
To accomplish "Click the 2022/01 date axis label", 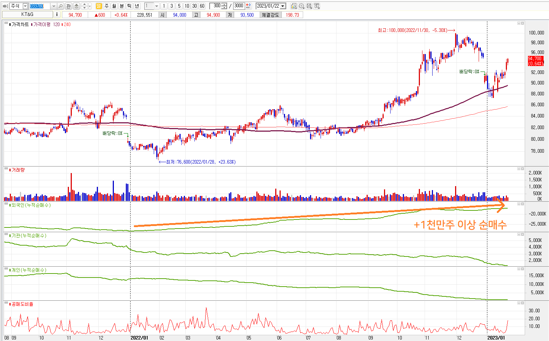I will coord(140,338).
